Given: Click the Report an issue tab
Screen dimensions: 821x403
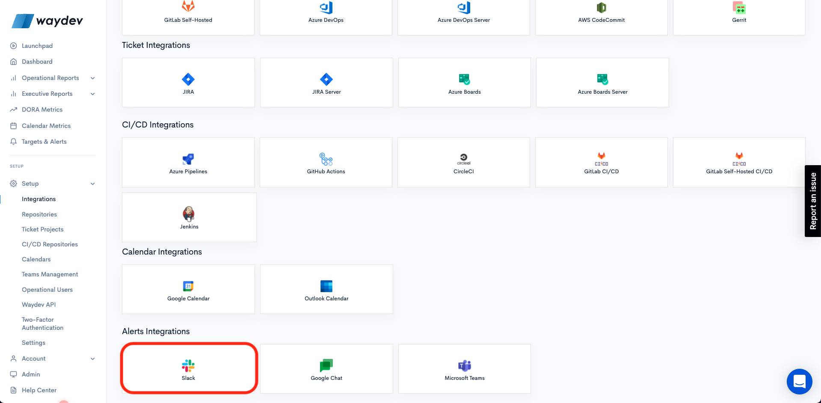Looking at the screenshot, I should (x=813, y=201).
